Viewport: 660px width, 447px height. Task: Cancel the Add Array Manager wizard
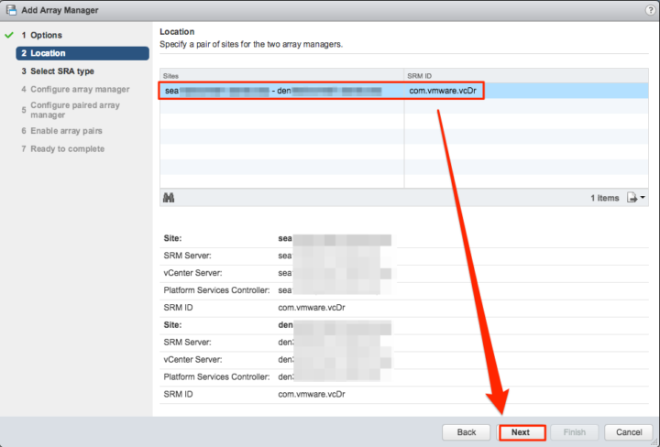pos(628,431)
